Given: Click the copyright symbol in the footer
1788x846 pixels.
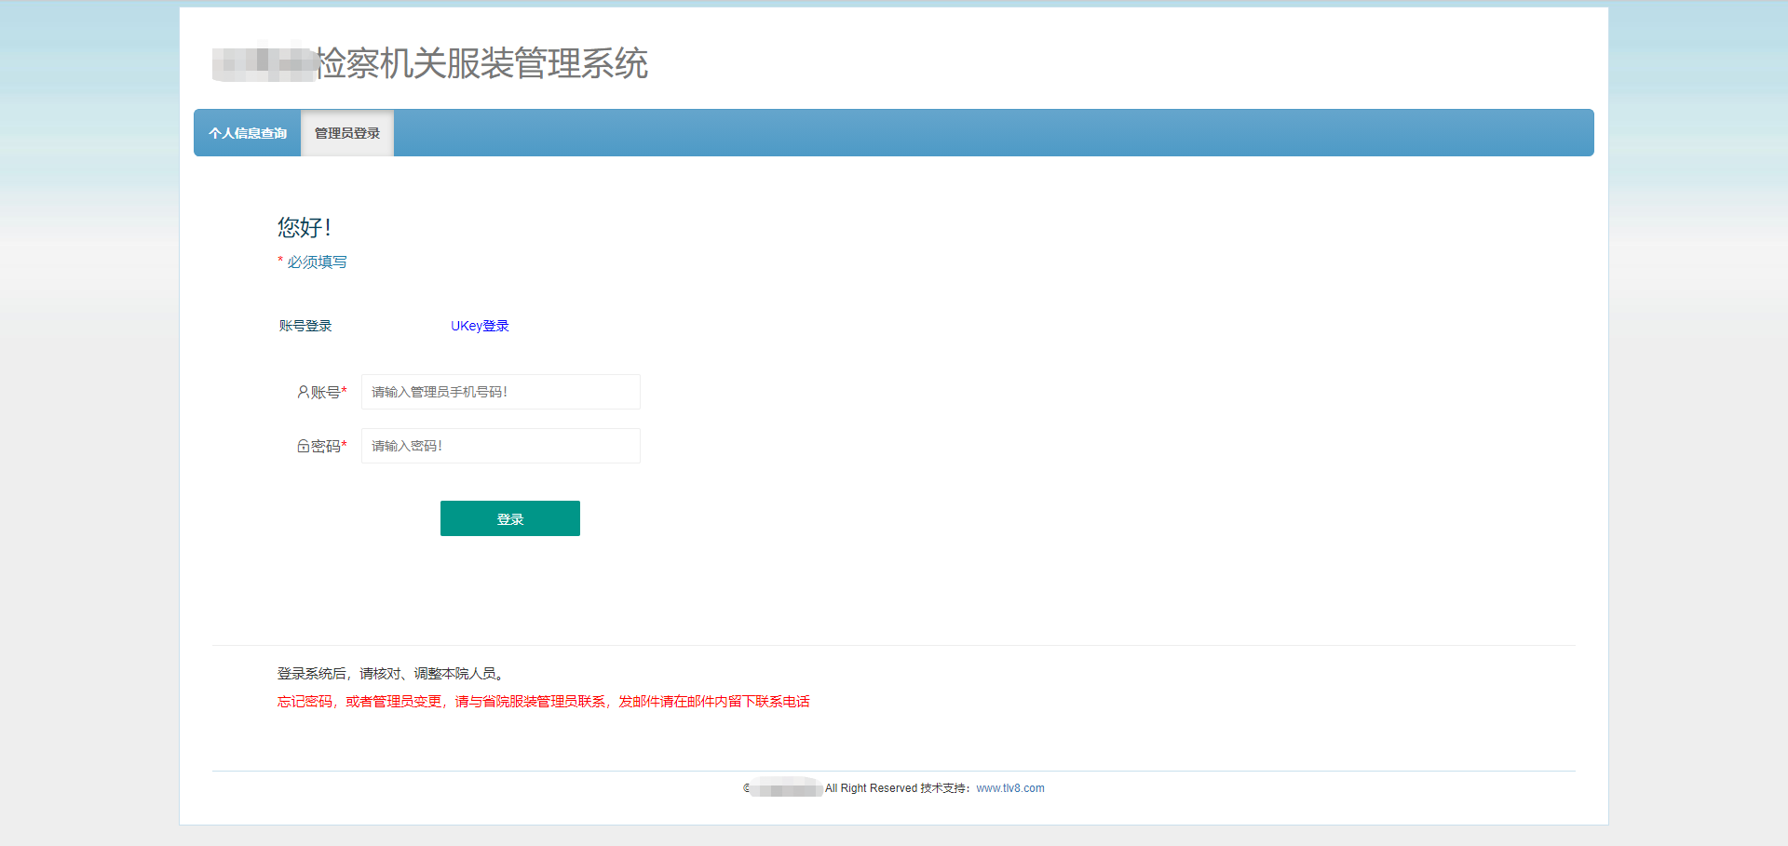Looking at the screenshot, I should pyautogui.click(x=747, y=788).
